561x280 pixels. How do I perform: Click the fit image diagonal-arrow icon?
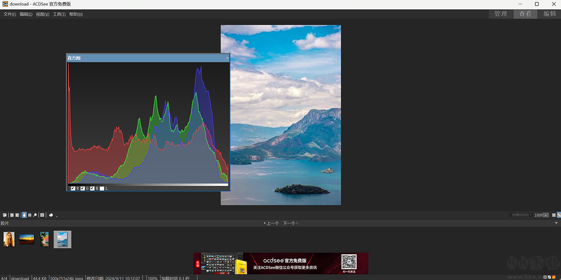[x=559, y=215]
